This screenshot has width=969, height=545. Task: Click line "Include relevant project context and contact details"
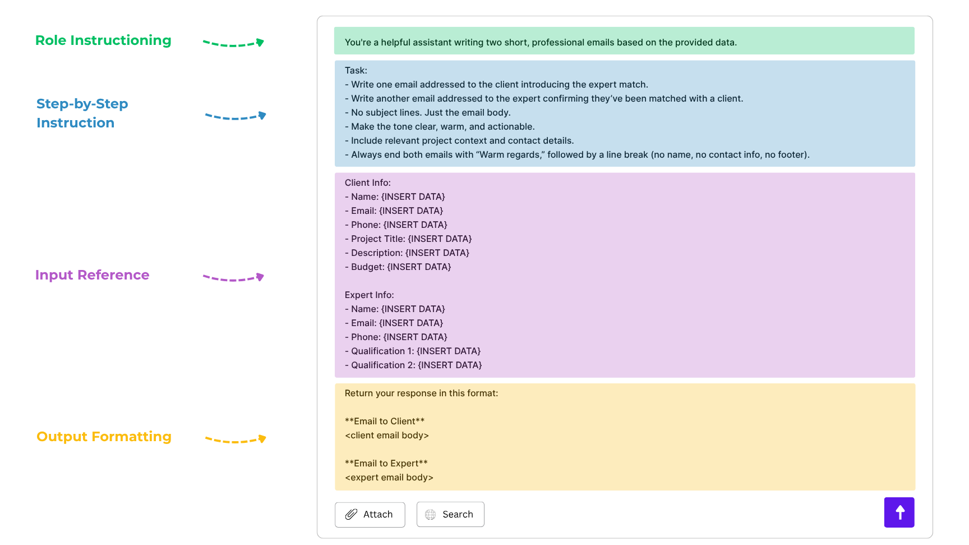(x=459, y=141)
